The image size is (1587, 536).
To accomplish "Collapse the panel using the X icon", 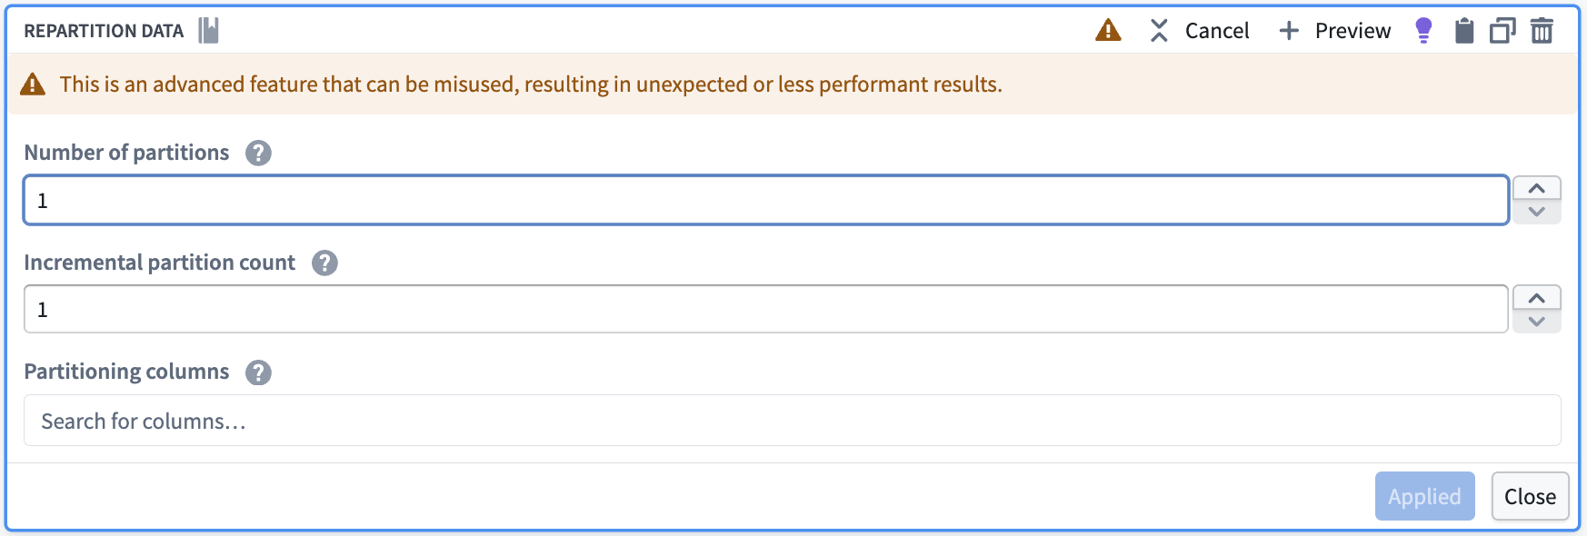I will pyautogui.click(x=1160, y=30).
